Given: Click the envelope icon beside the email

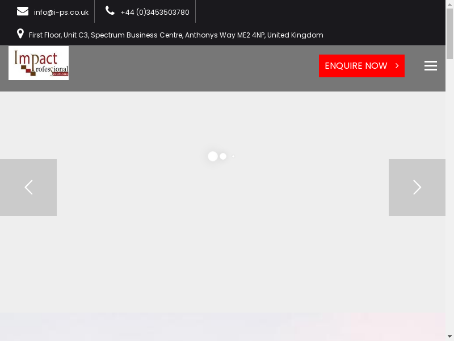Looking at the screenshot, I should click(23, 11).
